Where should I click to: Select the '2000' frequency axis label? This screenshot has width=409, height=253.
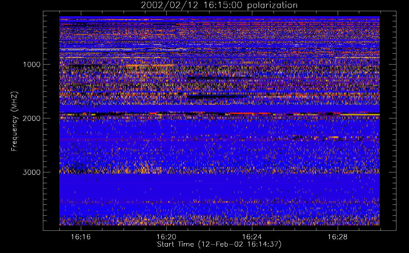32,118
